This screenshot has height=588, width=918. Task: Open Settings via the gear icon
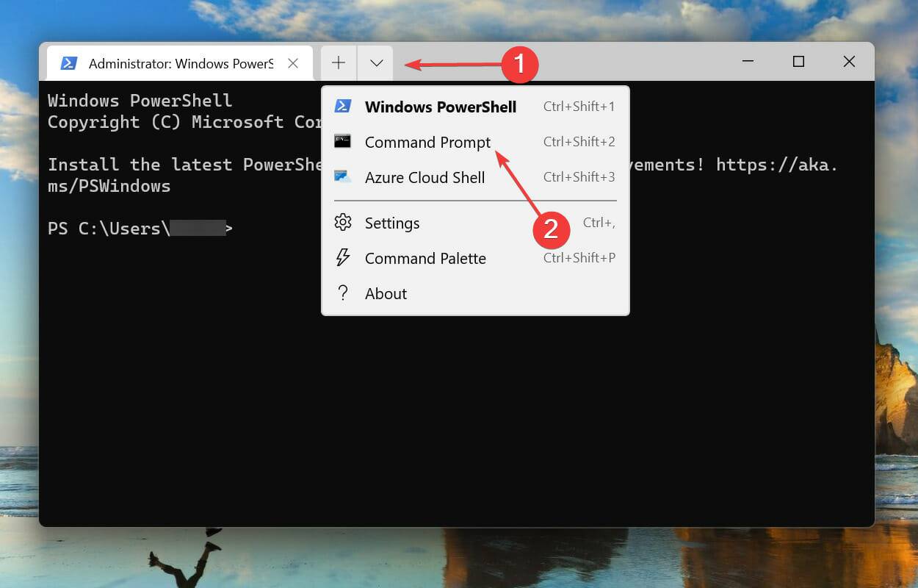(343, 223)
